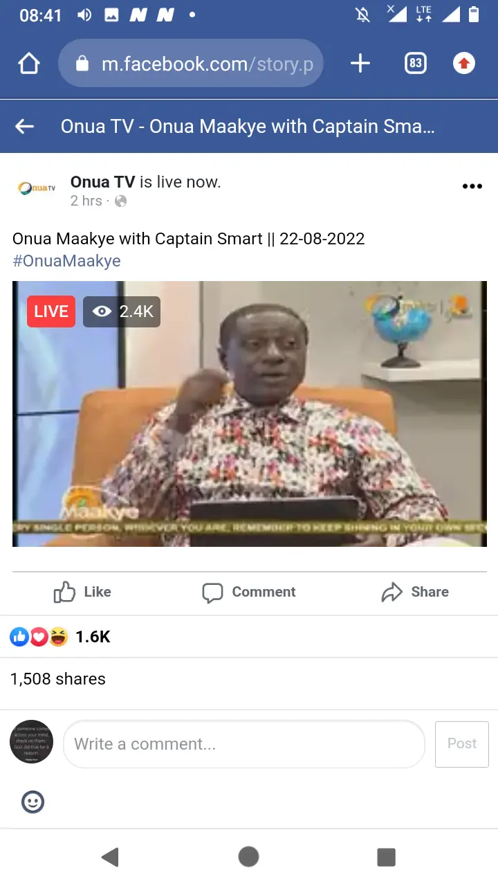The height and width of the screenshot is (886, 498).
Task: View the 1.6K reactions list
Action: (x=60, y=637)
